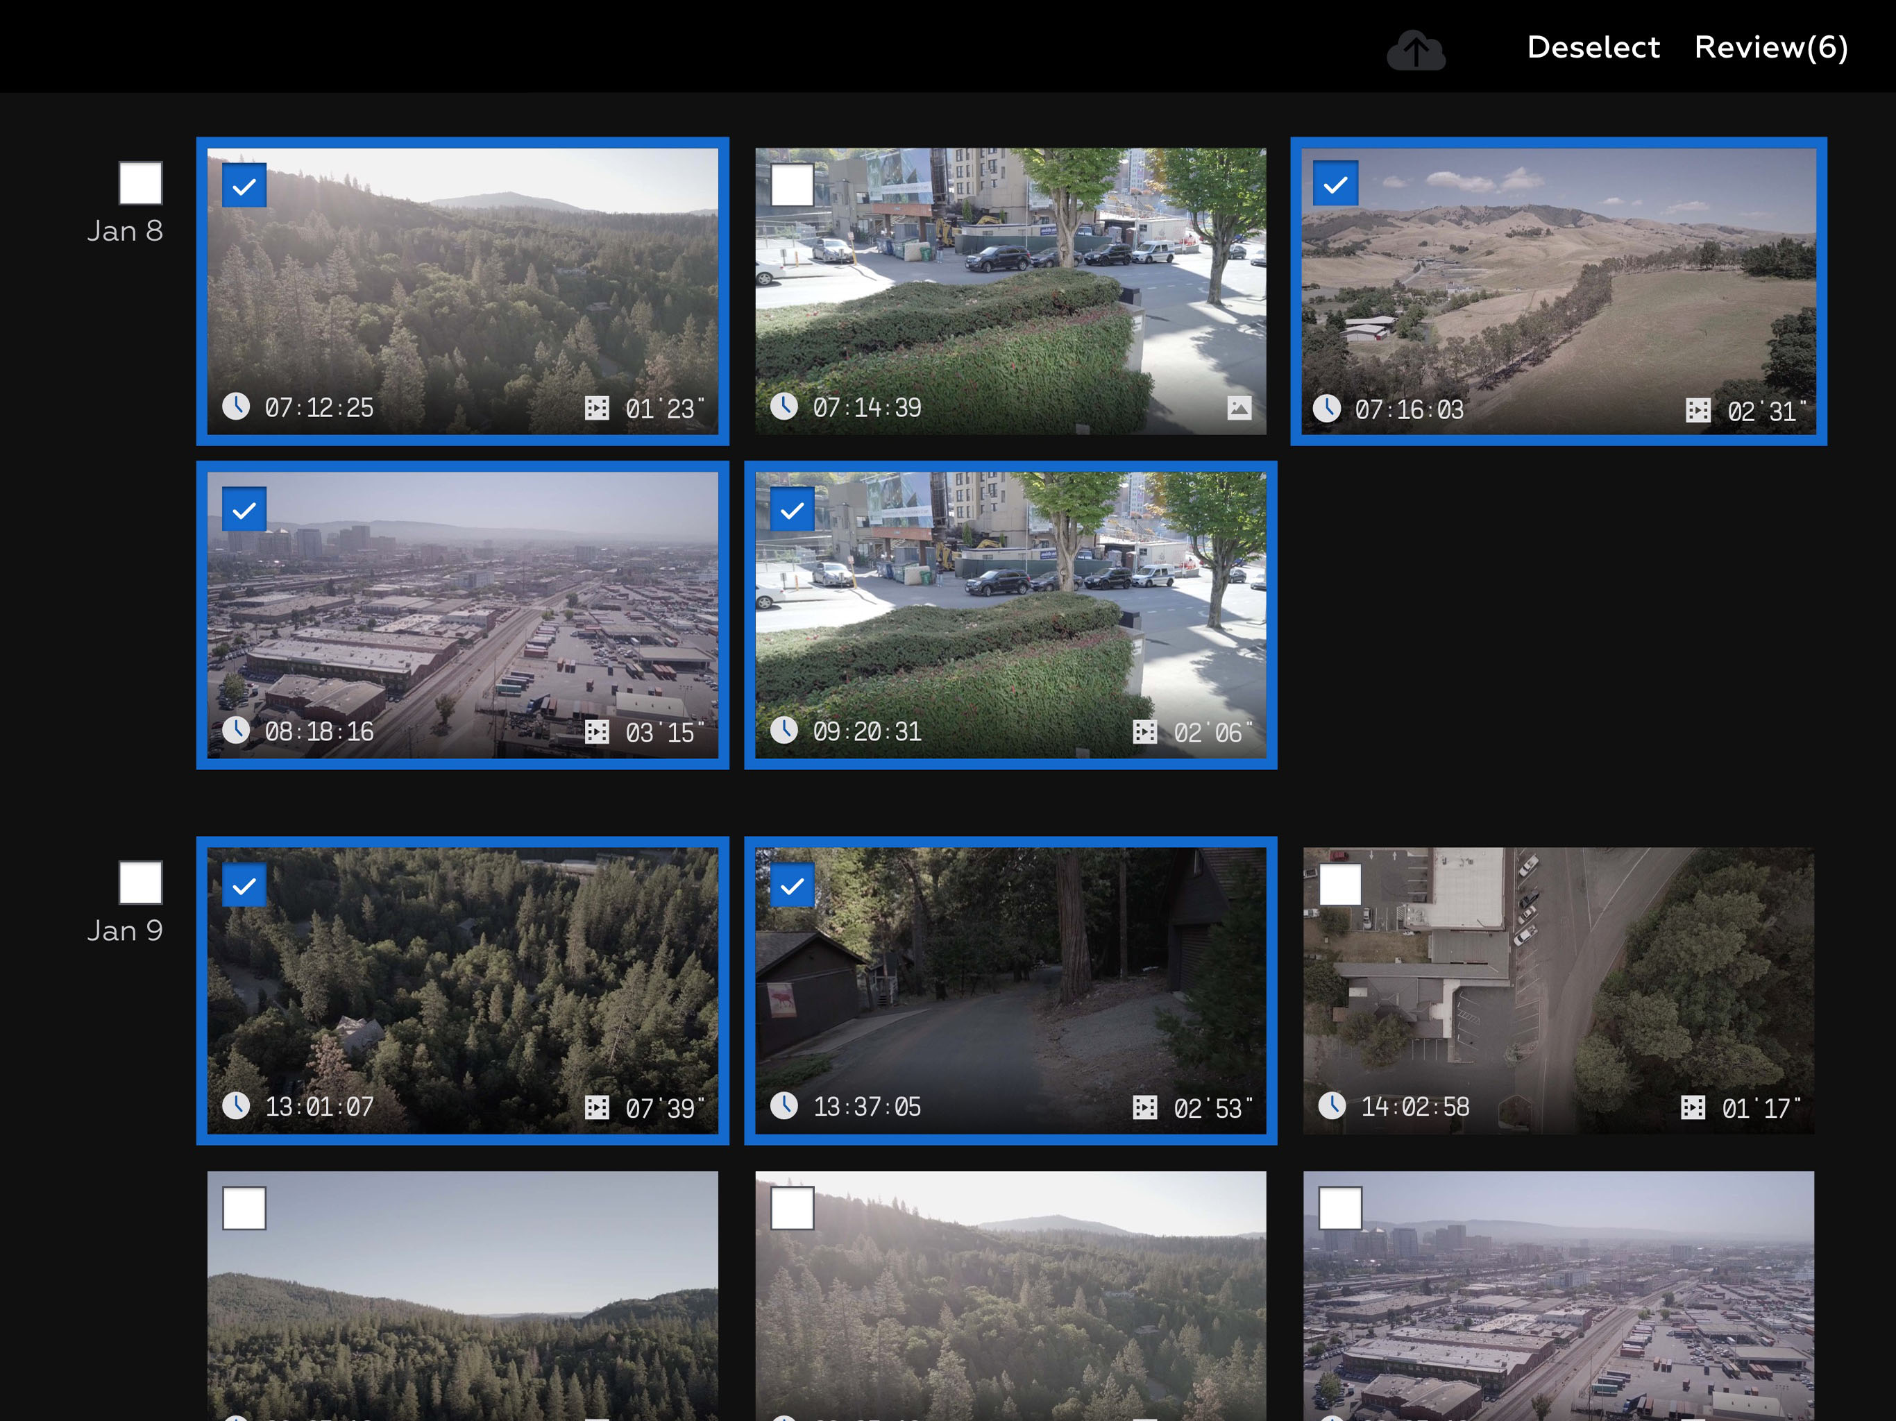The width and height of the screenshot is (1896, 1421).
Task: Open the 07:16:03 dry hills thumbnail
Action: [1558, 291]
